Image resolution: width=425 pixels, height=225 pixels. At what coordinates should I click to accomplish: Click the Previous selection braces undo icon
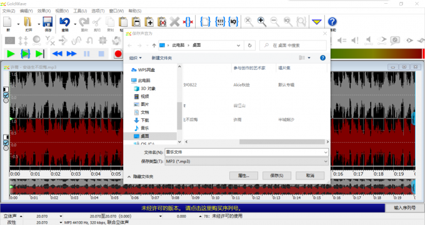click(x=233, y=22)
